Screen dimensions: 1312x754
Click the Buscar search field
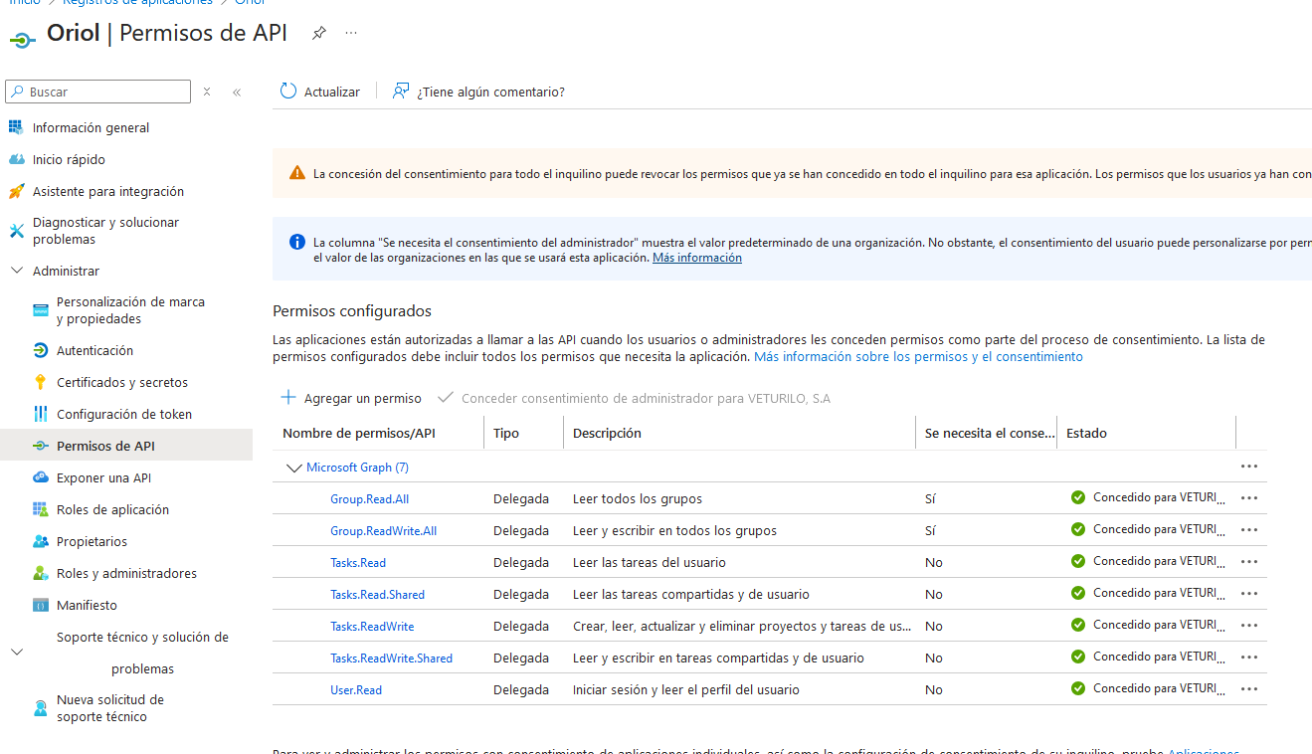[x=97, y=92]
